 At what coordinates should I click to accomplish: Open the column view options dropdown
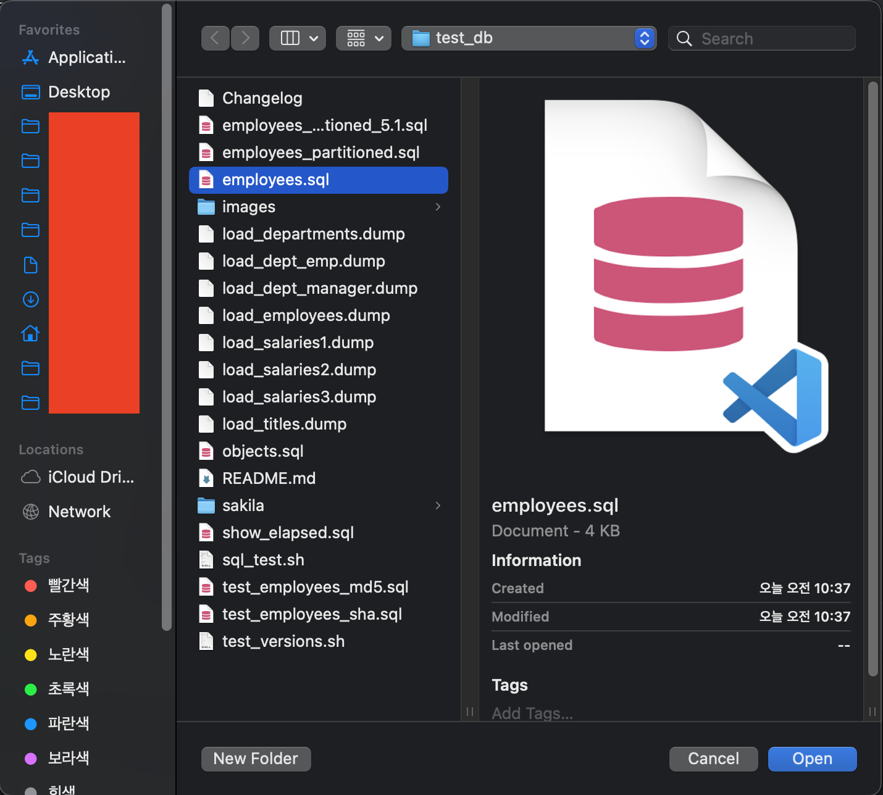tap(298, 38)
